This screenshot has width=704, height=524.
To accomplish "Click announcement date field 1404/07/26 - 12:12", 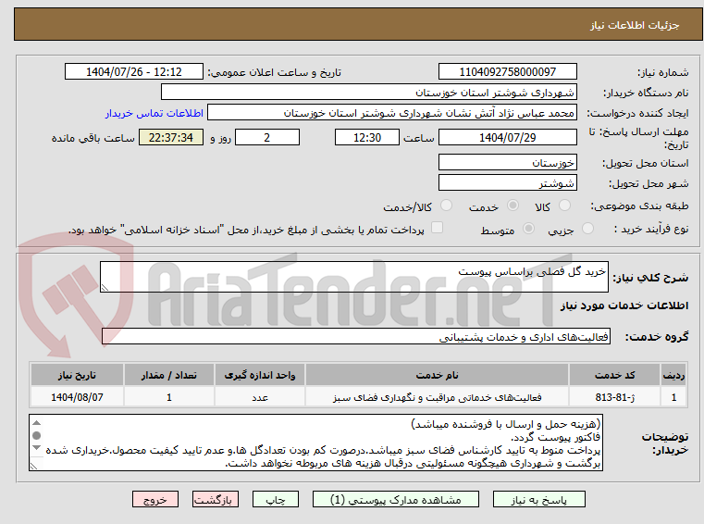I will [x=134, y=72].
